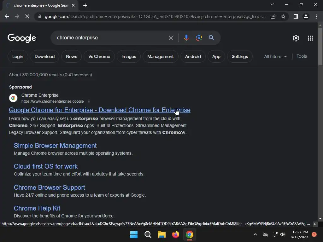Search by voice microphone
Image resolution: width=323 pixels, height=242 pixels.
pos(186,38)
